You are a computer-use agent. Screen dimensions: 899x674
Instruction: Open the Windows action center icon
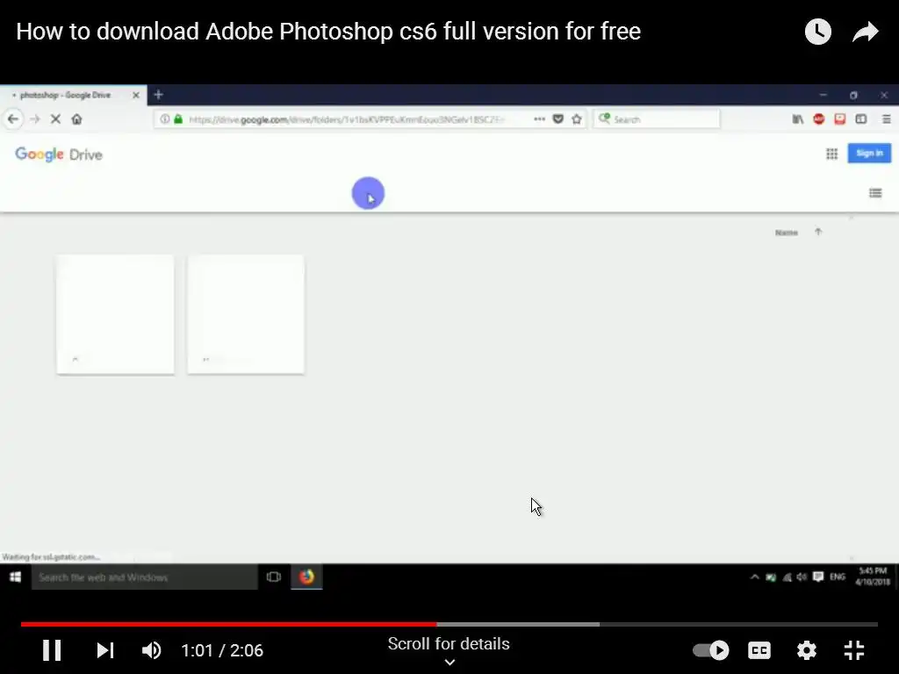[x=818, y=577]
